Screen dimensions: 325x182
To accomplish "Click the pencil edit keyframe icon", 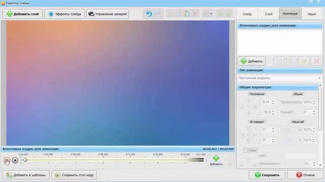I will [x=304, y=61].
